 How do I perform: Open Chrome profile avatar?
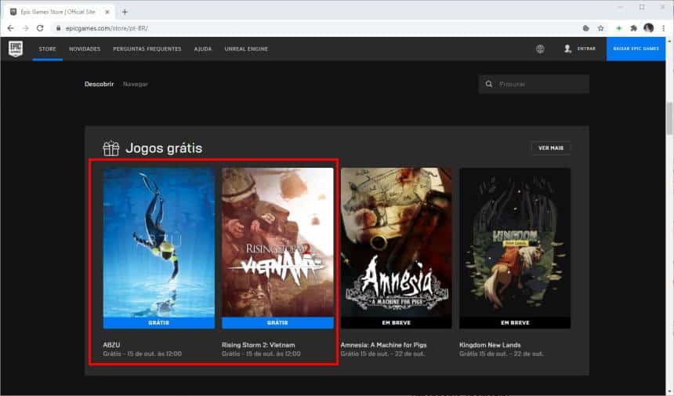click(649, 28)
